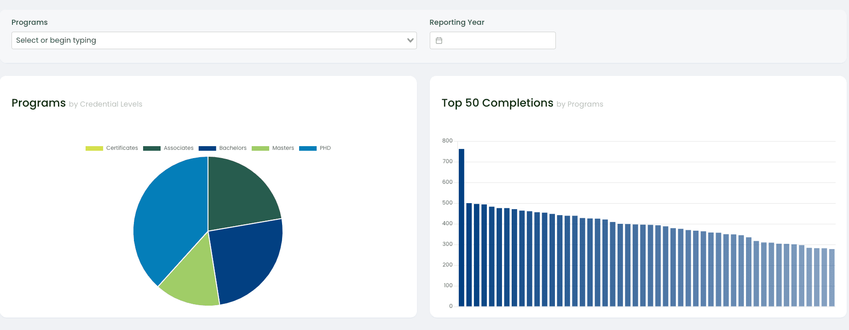Image resolution: width=849 pixels, height=330 pixels.
Task: Select the navy Bachelors pie slice
Action: pyautogui.click(x=248, y=260)
